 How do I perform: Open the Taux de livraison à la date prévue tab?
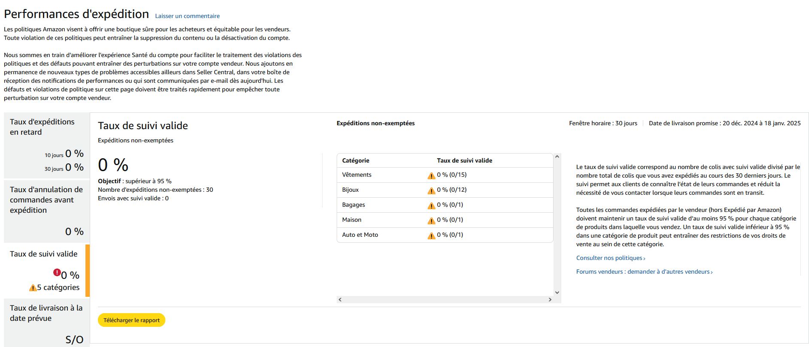(x=47, y=323)
